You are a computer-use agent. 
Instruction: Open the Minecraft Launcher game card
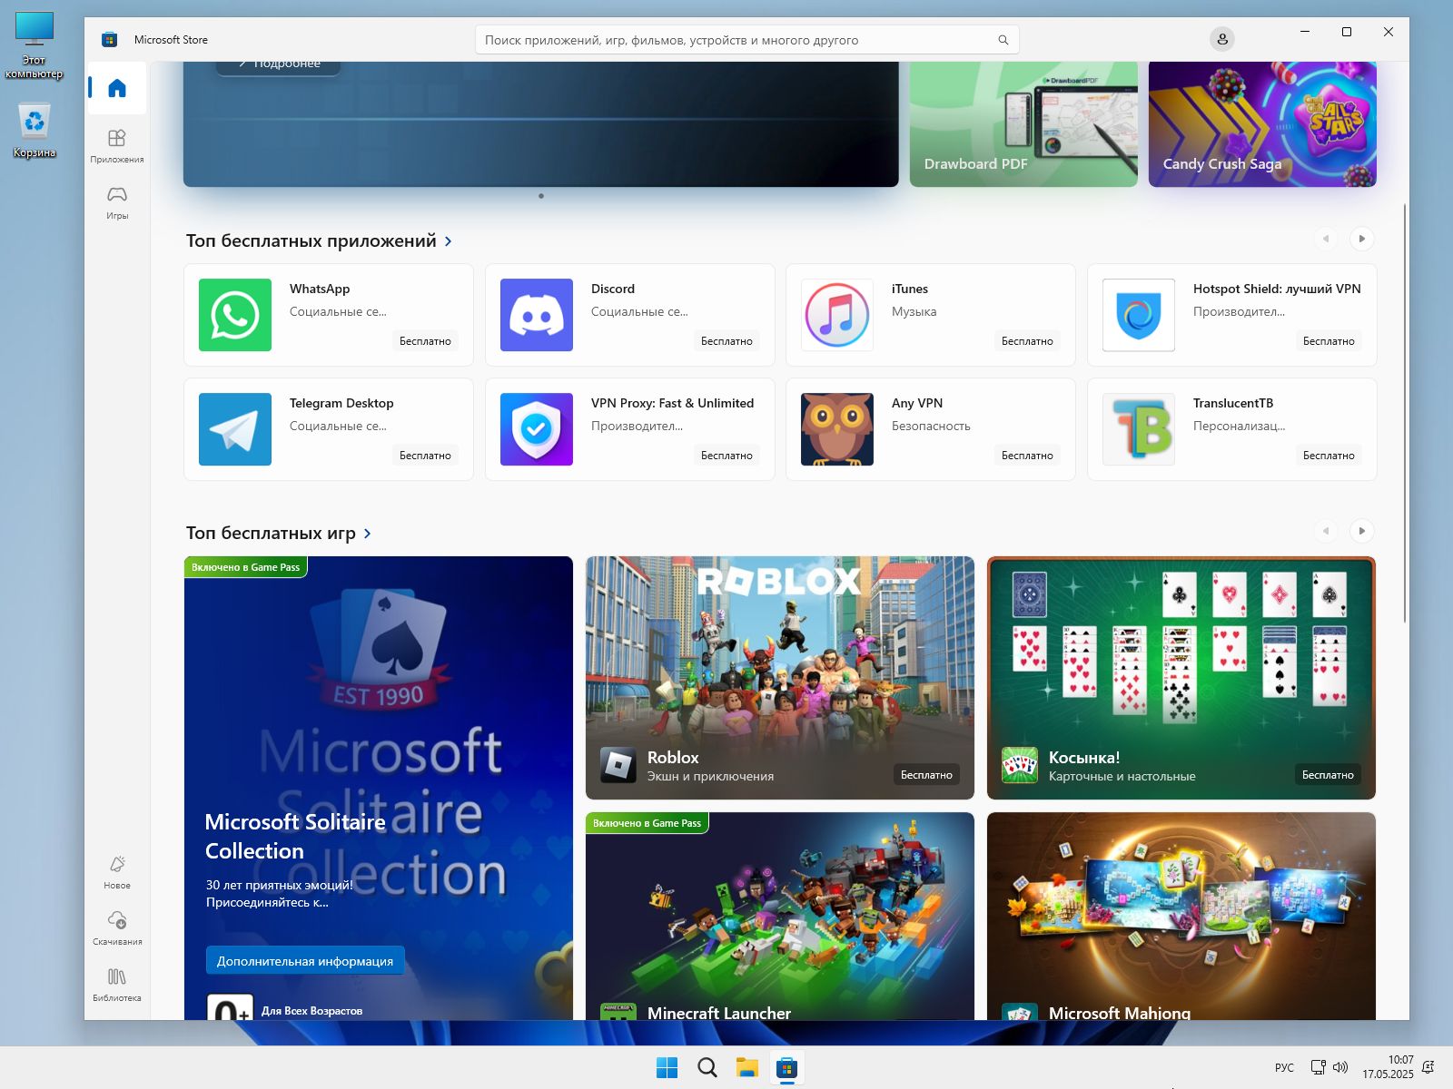780,916
